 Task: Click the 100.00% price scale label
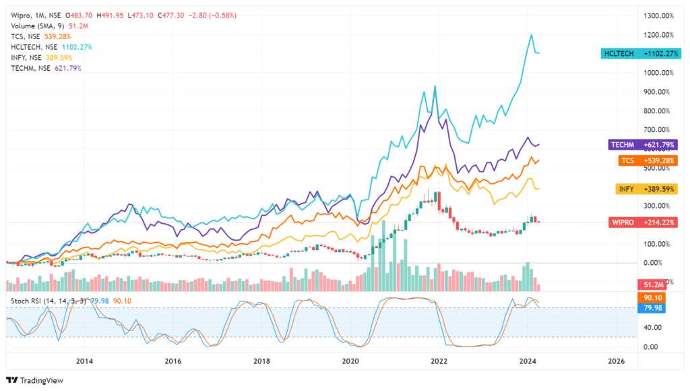point(657,244)
